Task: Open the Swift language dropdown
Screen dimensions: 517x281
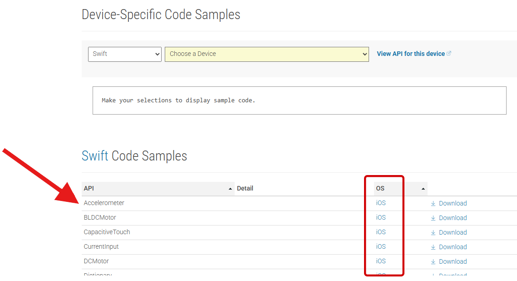Action: (x=124, y=54)
